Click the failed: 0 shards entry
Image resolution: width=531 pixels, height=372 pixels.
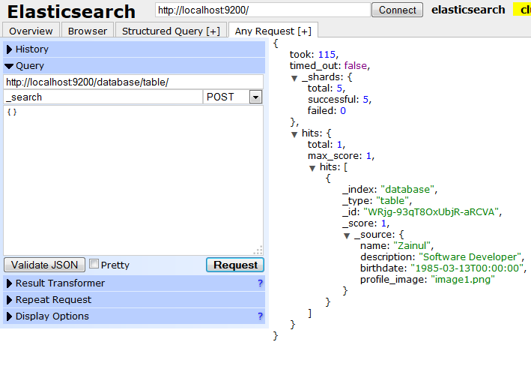(327, 110)
